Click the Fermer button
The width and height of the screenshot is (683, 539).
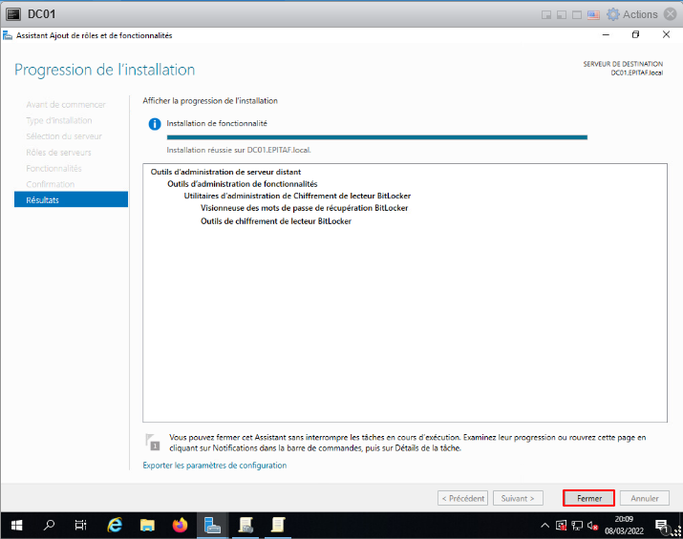(588, 498)
